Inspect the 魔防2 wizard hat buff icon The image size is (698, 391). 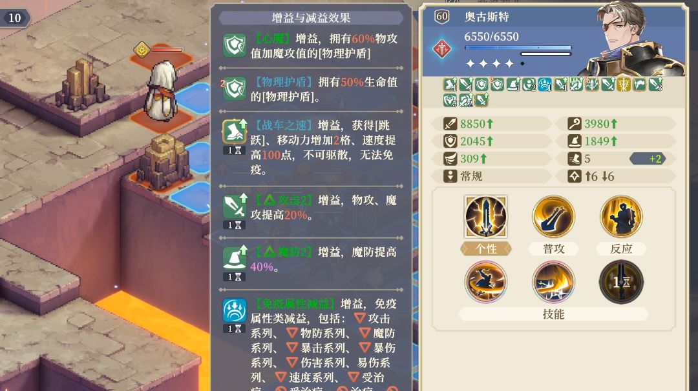[x=234, y=257]
